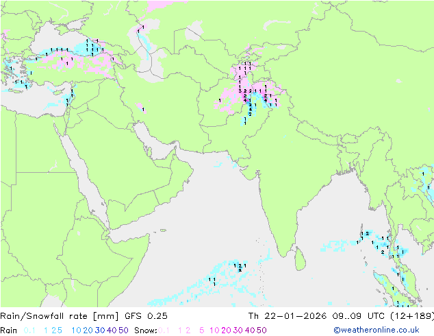Viewport: 434px width, 336px height.
Task: Pick the snow legend 30 color value
Action: 238,331
